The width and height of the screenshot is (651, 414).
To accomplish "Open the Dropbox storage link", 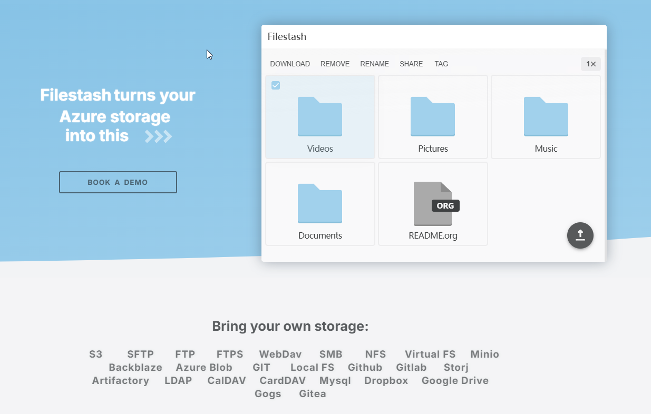I will (x=386, y=380).
